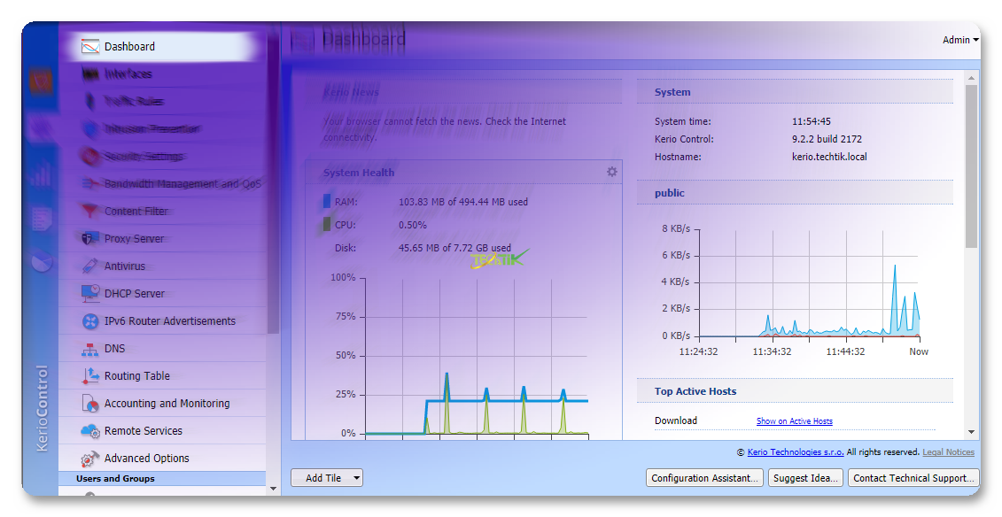Follow the Show on Active Hosts link
Viewport: 1002px width, 517px height.
tap(794, 421)
